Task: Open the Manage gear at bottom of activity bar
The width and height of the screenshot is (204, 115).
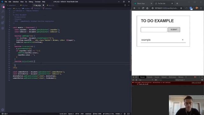Action: [3, 110]
